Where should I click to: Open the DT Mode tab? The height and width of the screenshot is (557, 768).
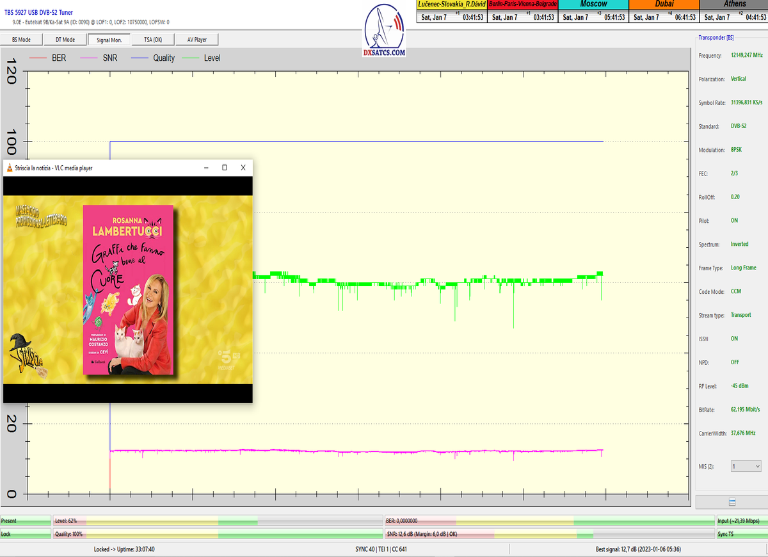click(x=65, y=40)
